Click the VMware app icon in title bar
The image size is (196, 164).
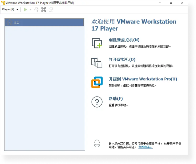3,3
